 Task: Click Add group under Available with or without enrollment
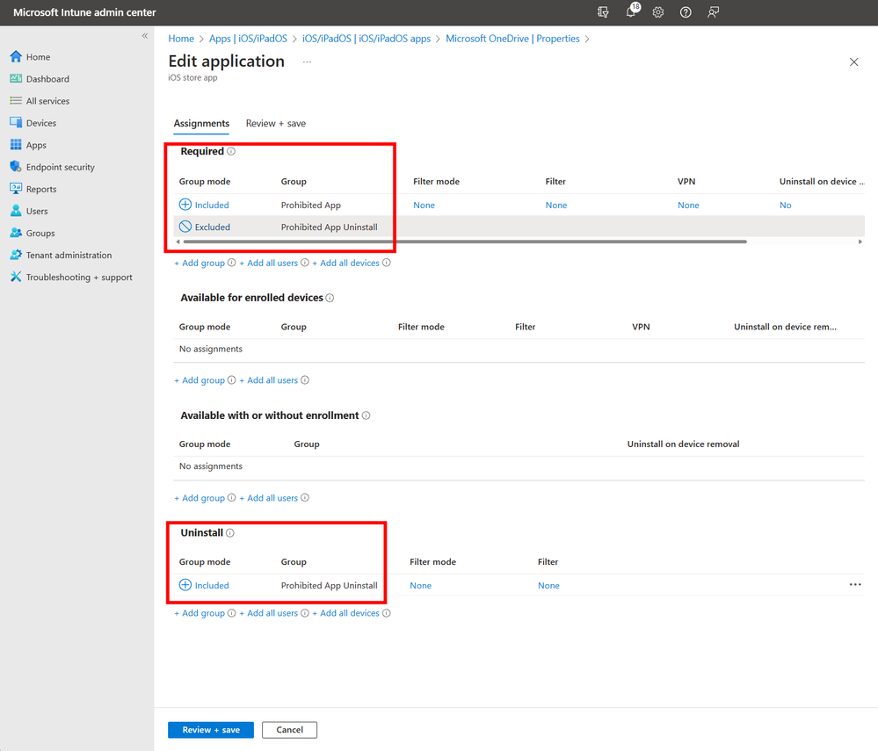[x=200, y=498]
